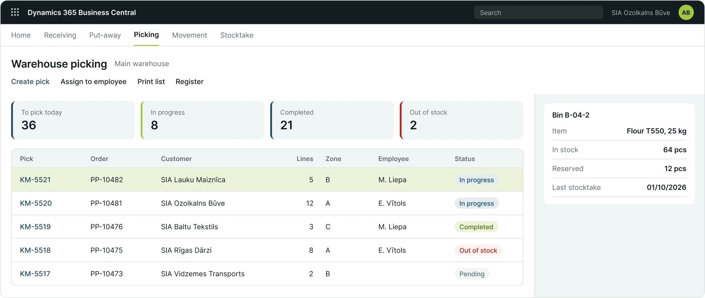The width and height of the screenshot is (705, 298).
Task: Click the SIA Ozolkalns Būve company name
Action: click(640, 13)
